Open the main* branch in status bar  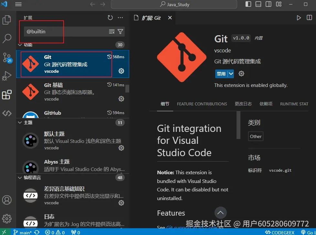(x=22, y=232)
